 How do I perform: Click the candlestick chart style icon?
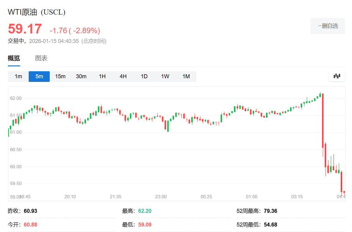(336, 76)
